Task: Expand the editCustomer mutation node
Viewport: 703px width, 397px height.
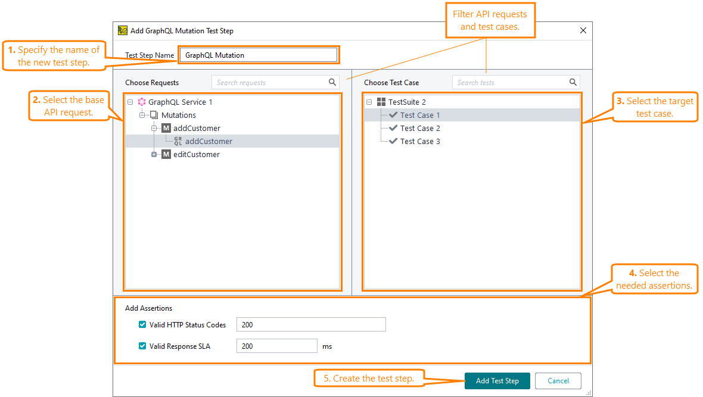Action: (x=154, y=154)
